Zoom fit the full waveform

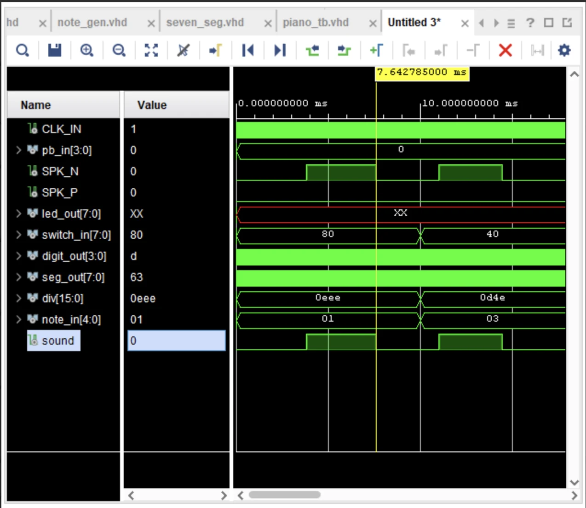[x=151, y=50]
